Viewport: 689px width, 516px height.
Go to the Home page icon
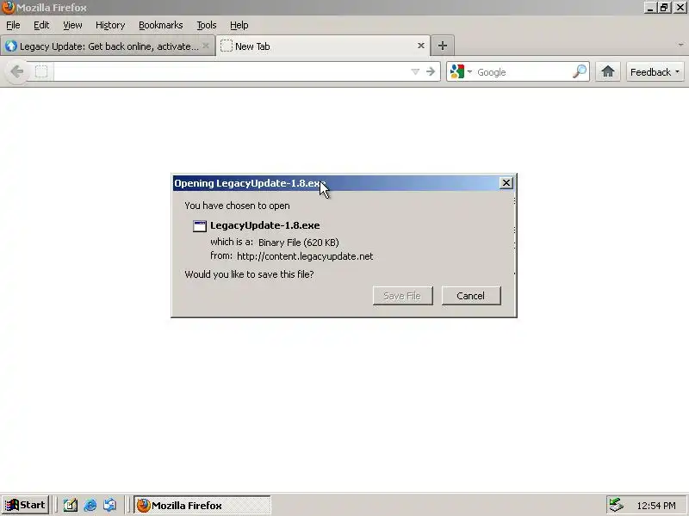pyautogui.click(x=608, y=71)
